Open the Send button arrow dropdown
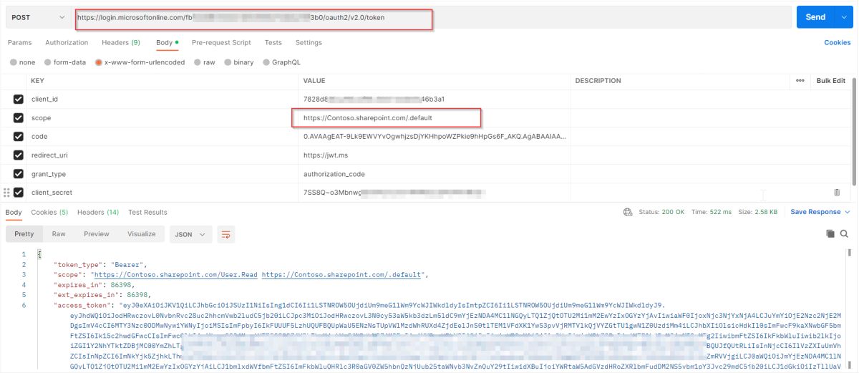859x373 pixels. click(843, 17)
